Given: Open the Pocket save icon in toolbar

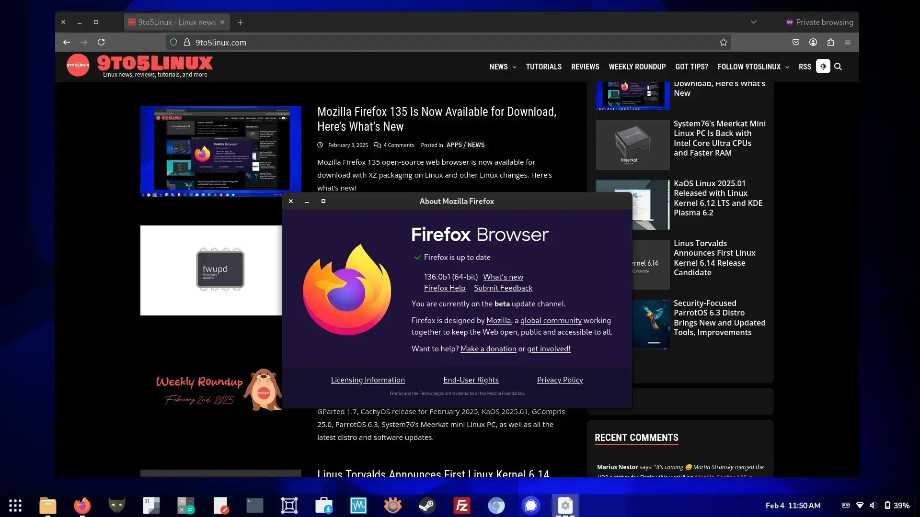Looking at the screenshot, I should [796, 42].
